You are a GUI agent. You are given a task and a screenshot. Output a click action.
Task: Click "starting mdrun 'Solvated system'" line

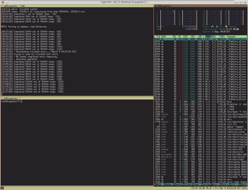click(19, 9)
